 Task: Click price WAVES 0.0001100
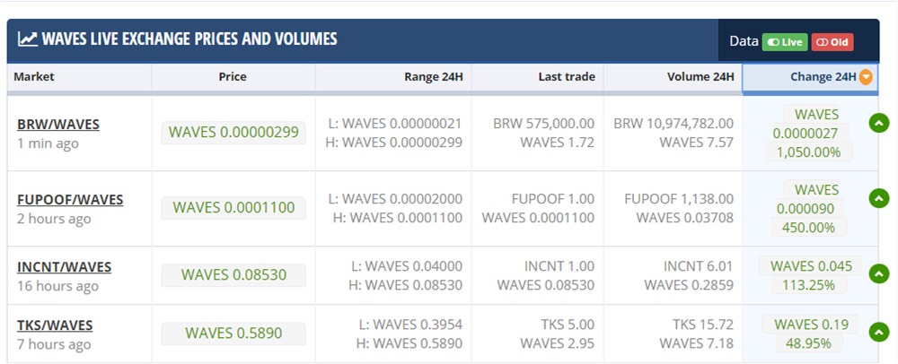coord(233,208)
